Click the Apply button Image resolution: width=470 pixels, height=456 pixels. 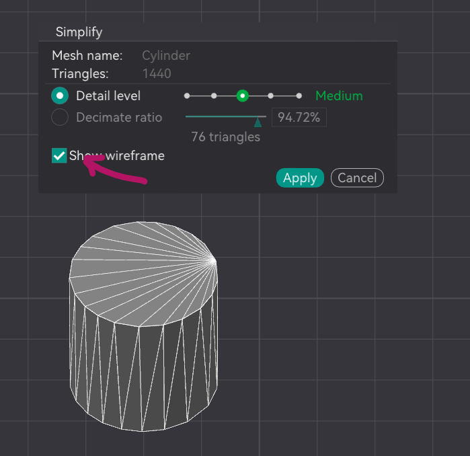click(x=300, y=178)
